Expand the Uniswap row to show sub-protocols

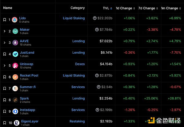[x=5, y=65]
